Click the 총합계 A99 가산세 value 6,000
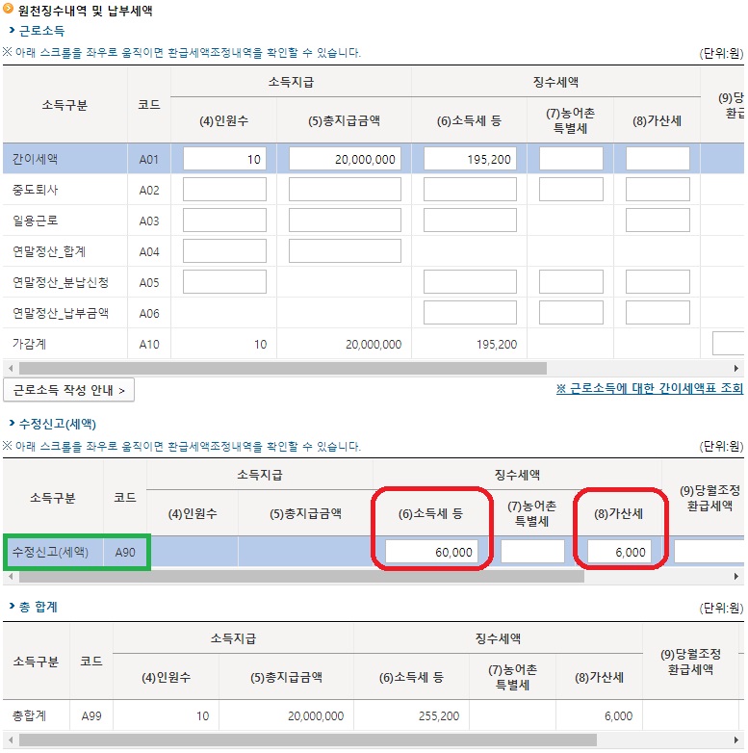 [618, 715]
